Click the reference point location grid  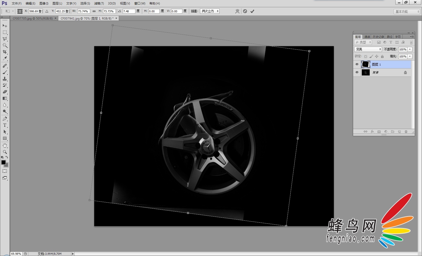point(20,11)
